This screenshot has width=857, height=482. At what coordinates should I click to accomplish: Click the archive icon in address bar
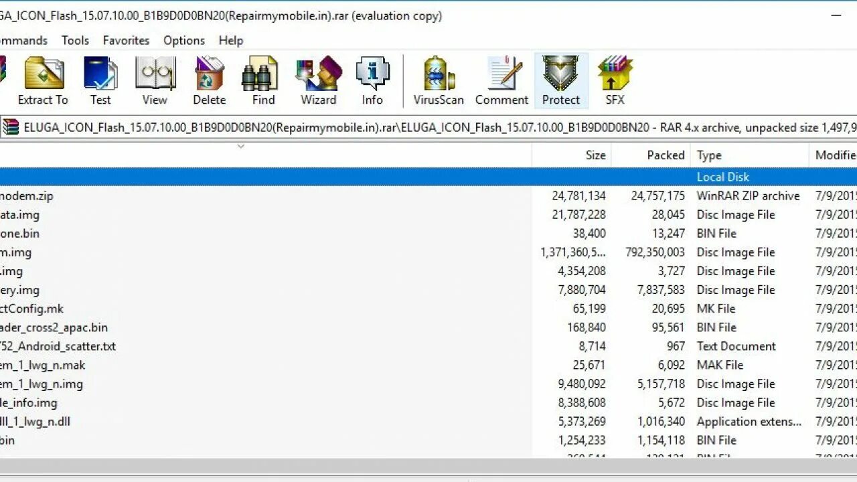click(11, 127)
